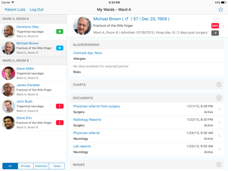
Task: Open Physician referral from surgery document
Action: (x=147, y=109)
